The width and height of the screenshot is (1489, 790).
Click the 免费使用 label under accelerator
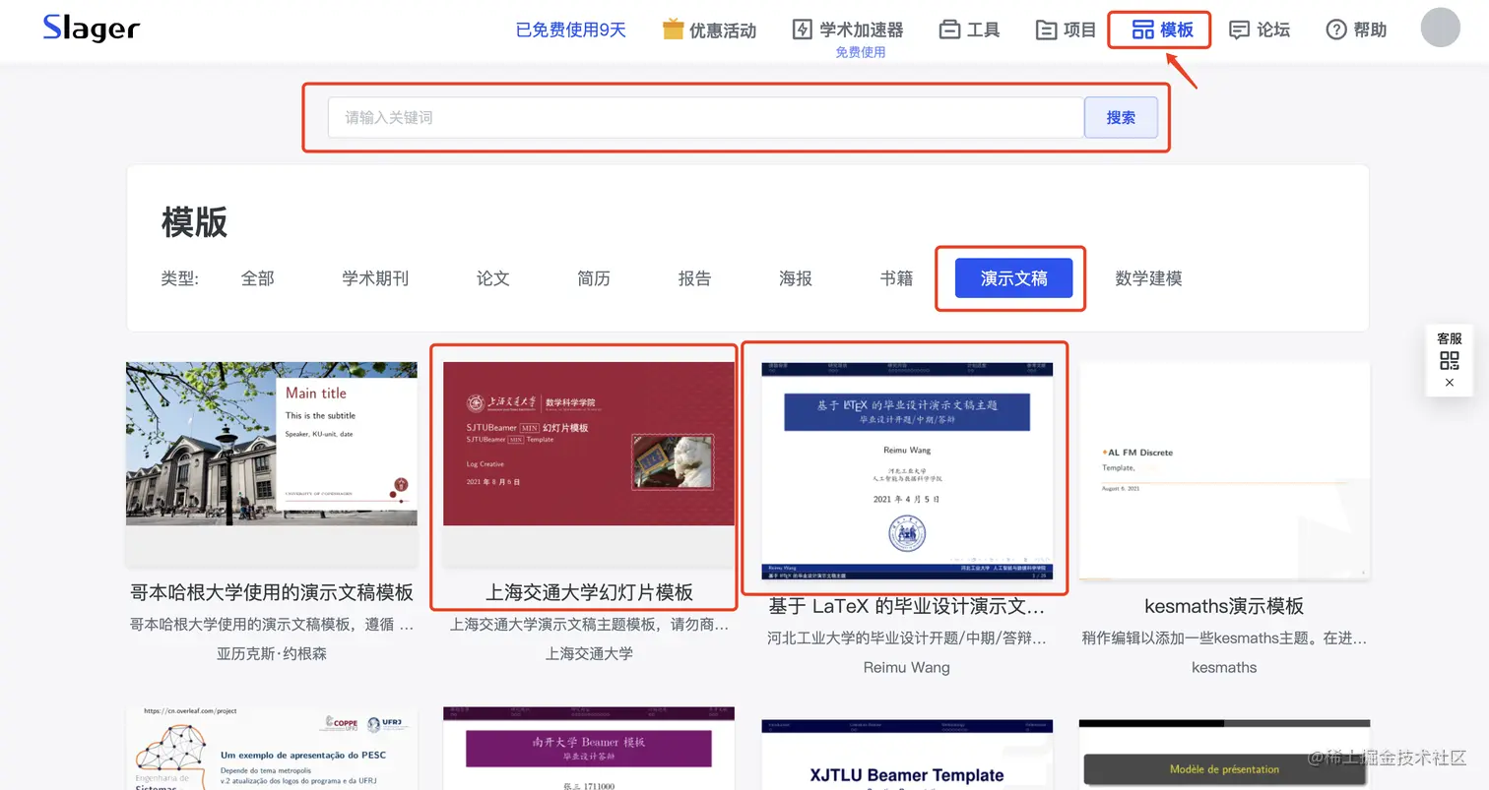[x=861, y=52]
